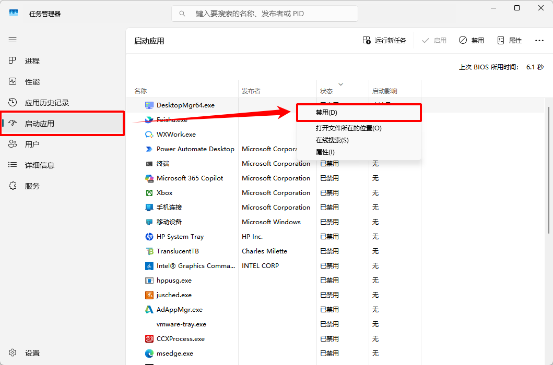Click the DesktopMgr64.exe monitor icon
553x365 pixels.
pos(149,105)
